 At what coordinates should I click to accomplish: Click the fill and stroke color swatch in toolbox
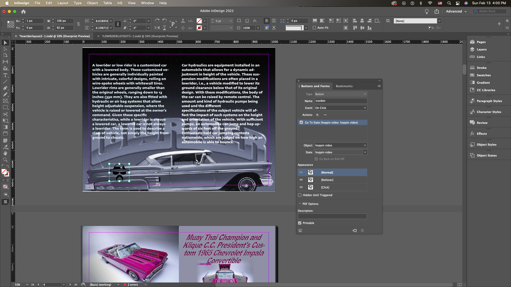coord(5,172)
